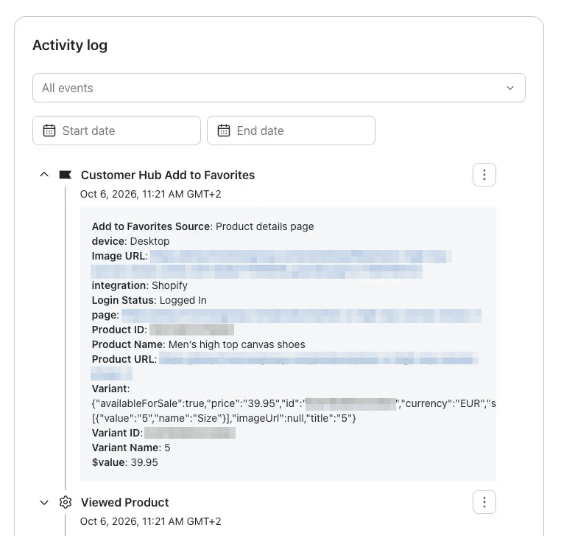
Task: Click the blurred Image URL link
Action: point(272,264)
